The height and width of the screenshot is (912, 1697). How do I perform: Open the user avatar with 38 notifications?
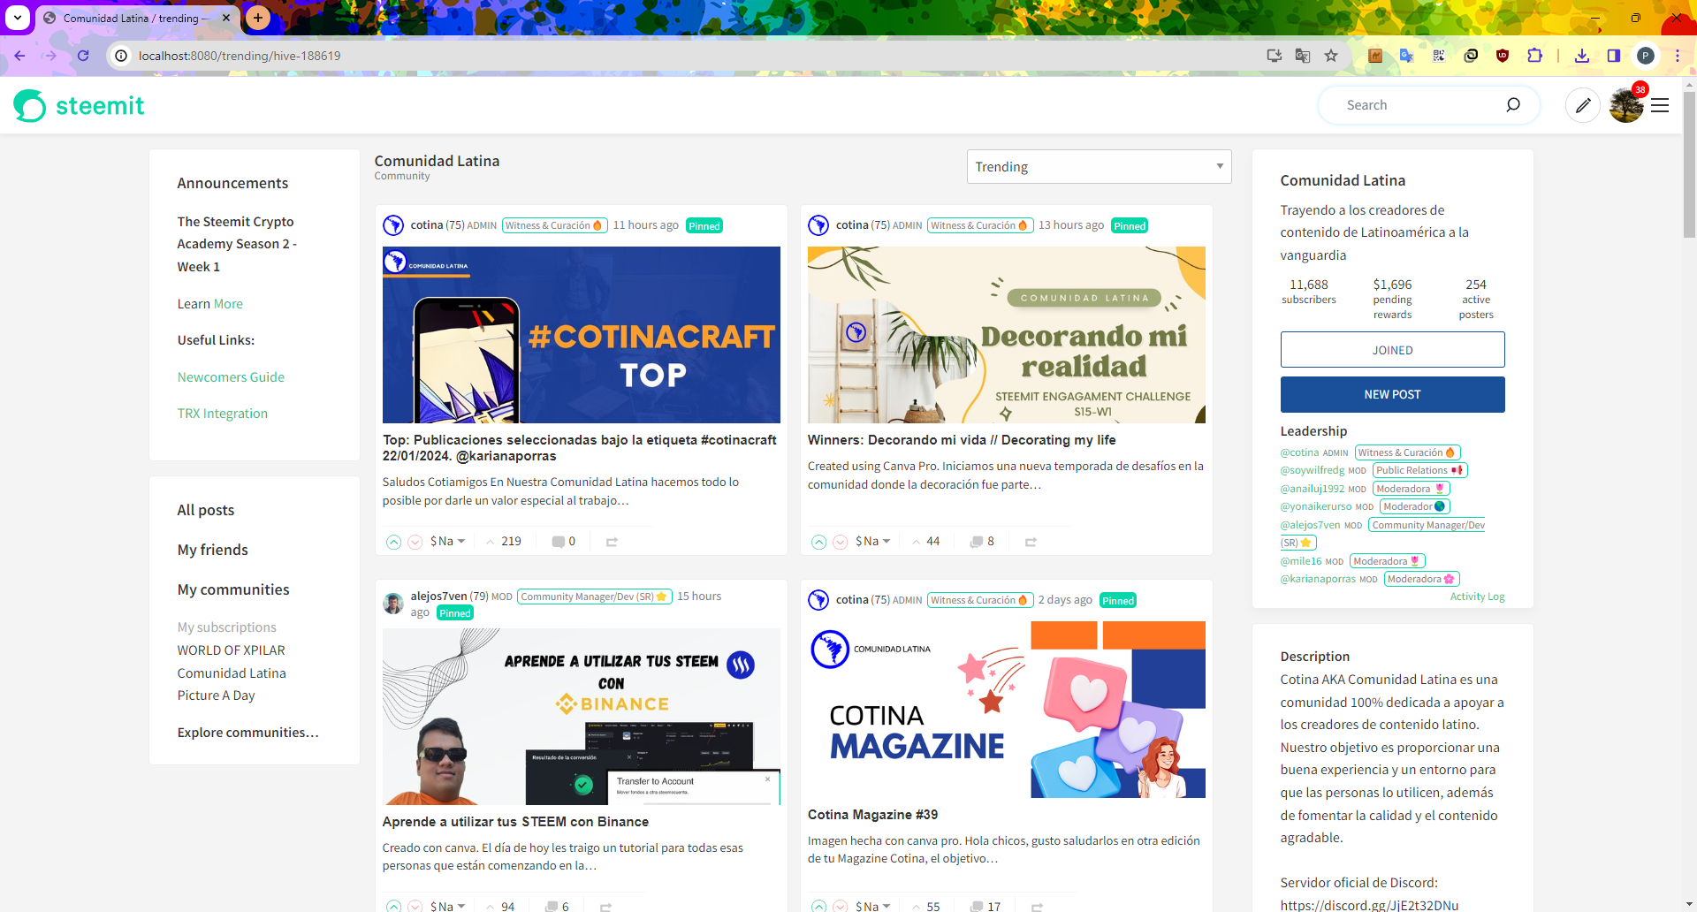coord(1626,106)
